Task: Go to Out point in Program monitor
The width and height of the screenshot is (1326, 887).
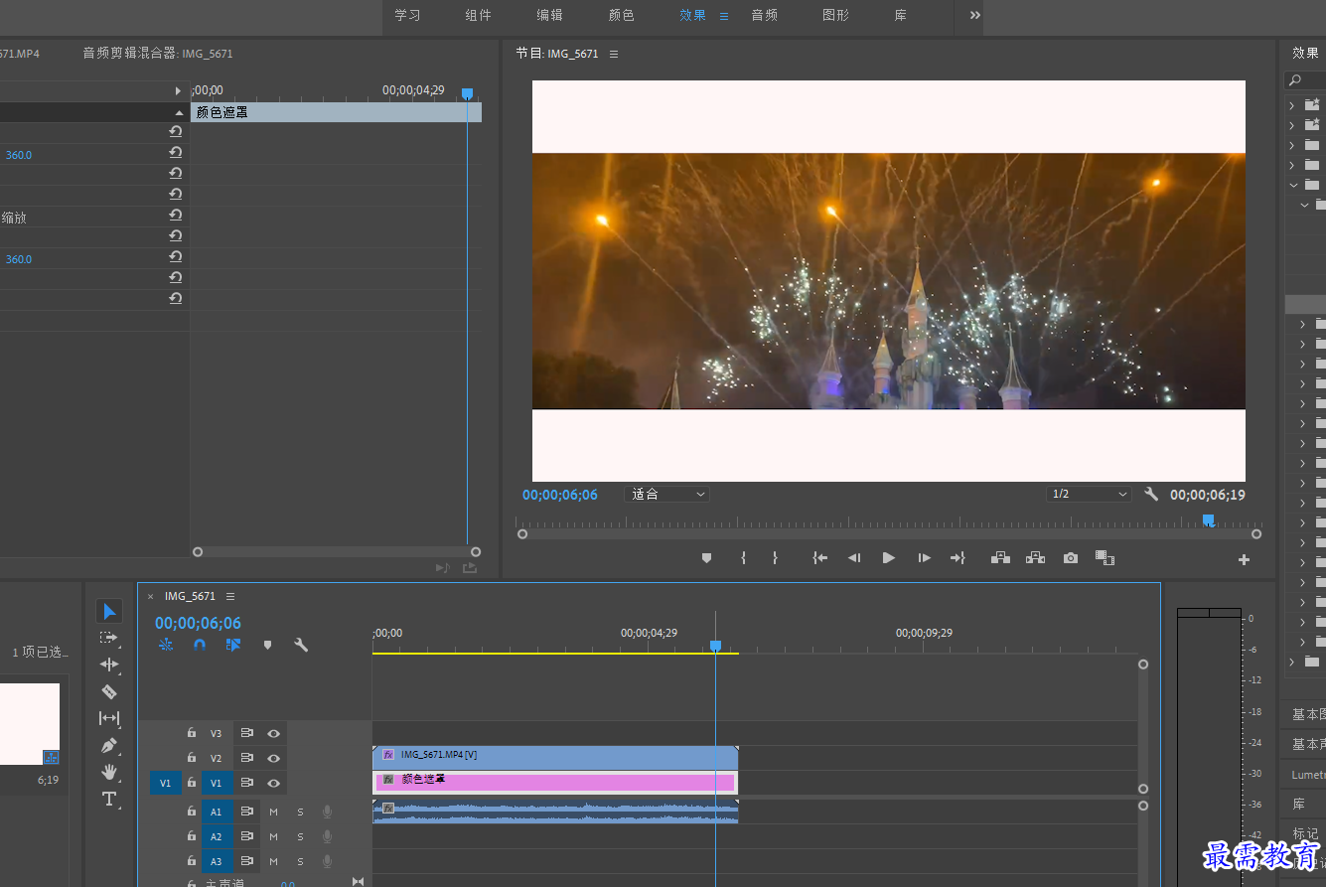Action: [x=958, y=558]
